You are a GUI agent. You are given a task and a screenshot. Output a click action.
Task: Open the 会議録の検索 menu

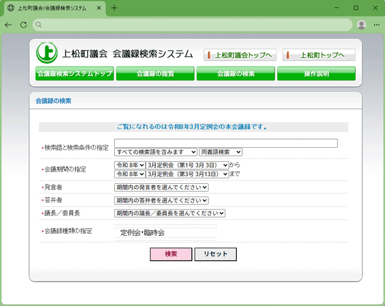click(235, 73)
